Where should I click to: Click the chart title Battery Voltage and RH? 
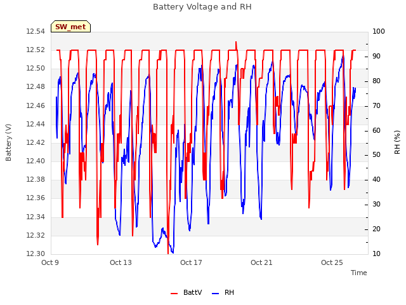202,7
